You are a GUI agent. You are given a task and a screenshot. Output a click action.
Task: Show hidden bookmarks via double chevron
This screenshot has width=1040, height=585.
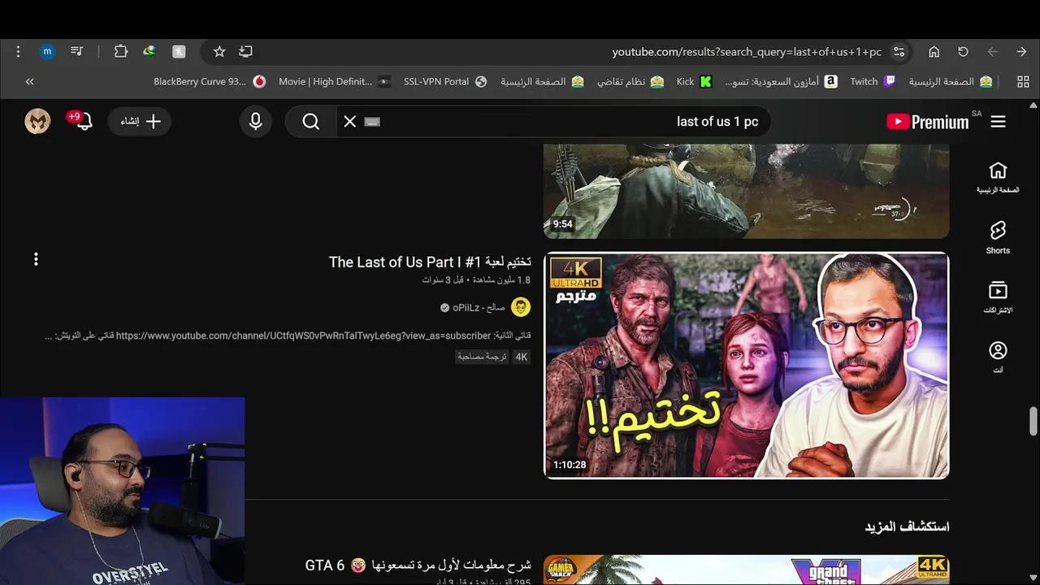click(x=30, y=82)
